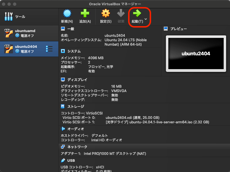Click the 追加(A) add VM icon
This screenshot has width=230, height=172.
click(85, 13)
